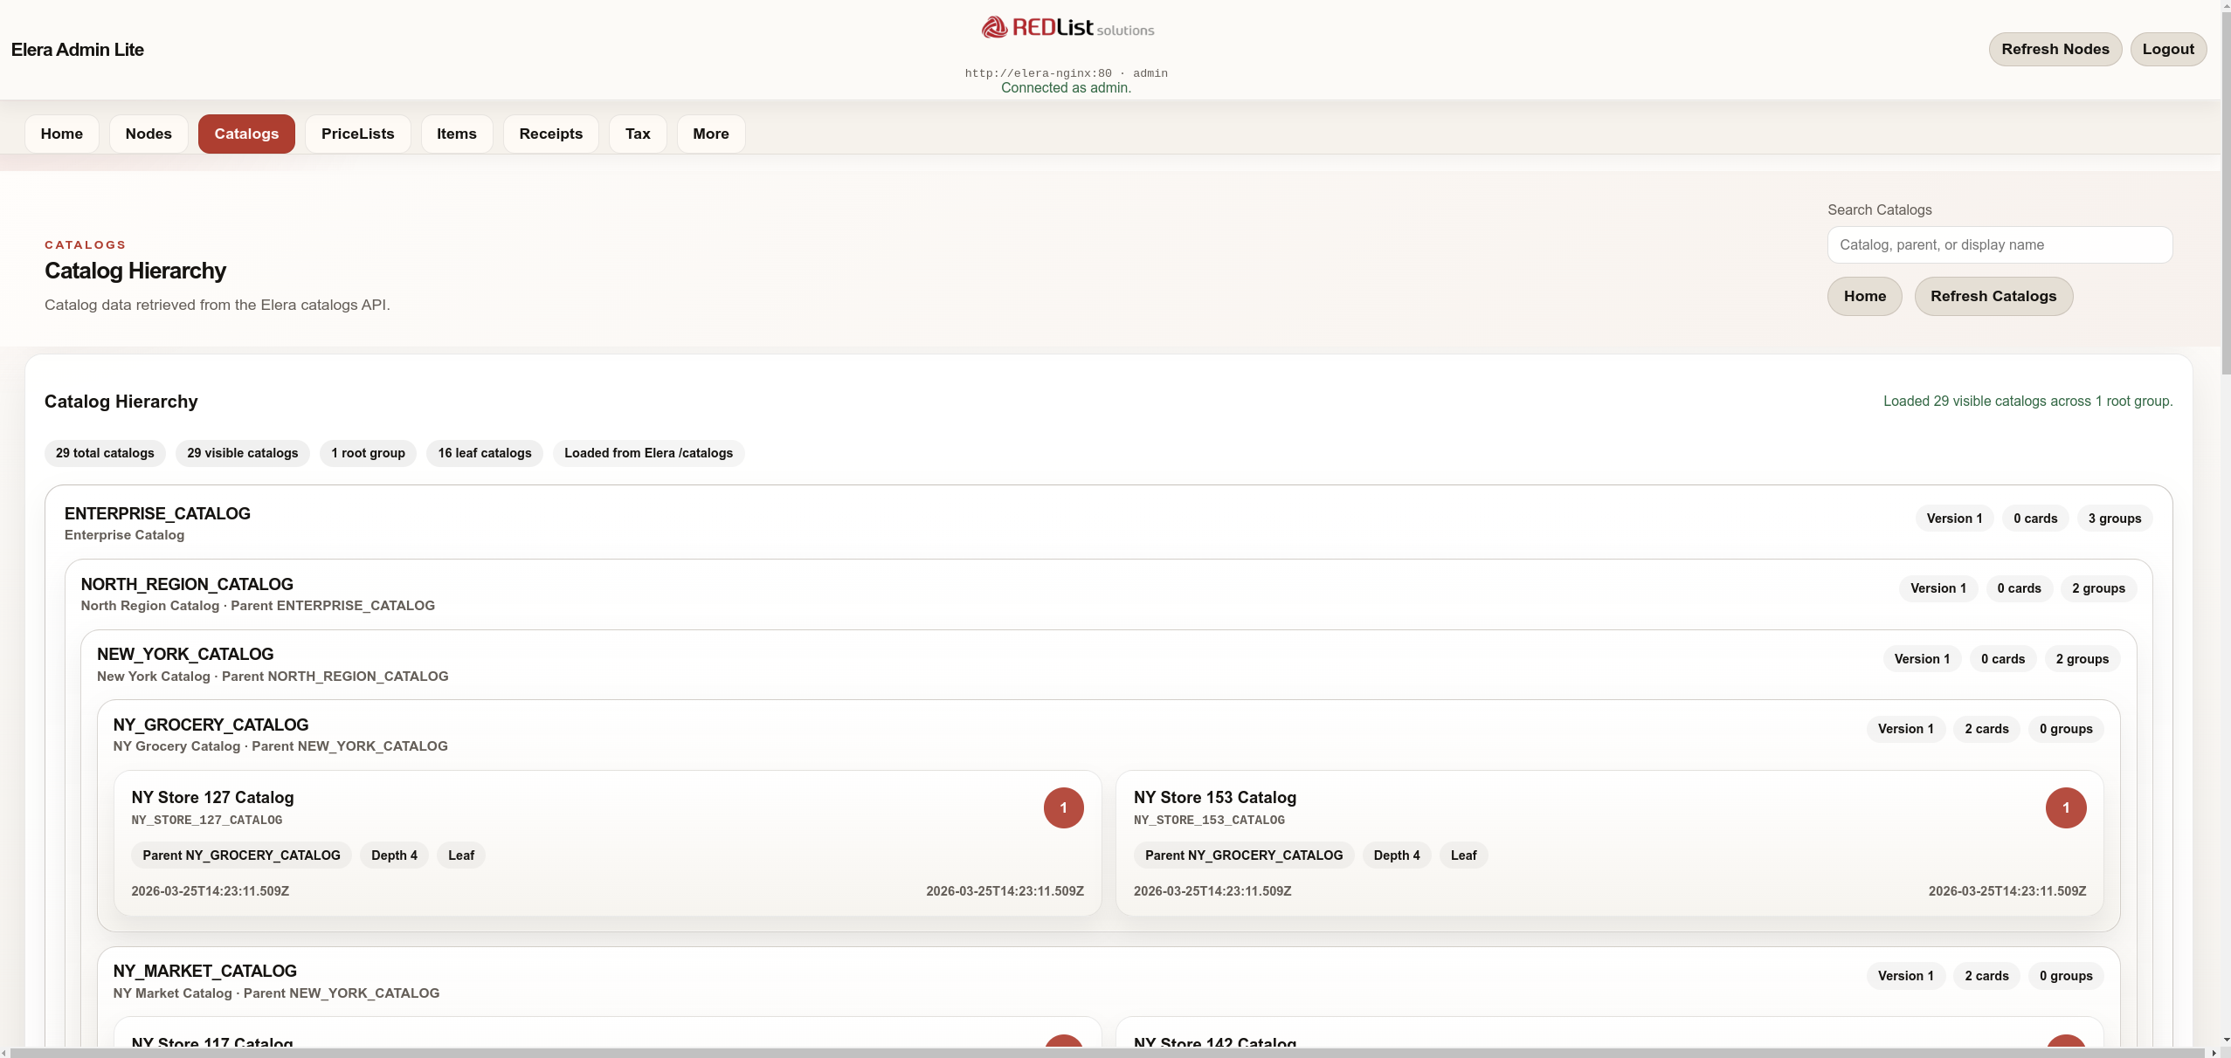
Task: Select the NY_GROCERY_CATALOG tree node
Action: coord(211,725)
